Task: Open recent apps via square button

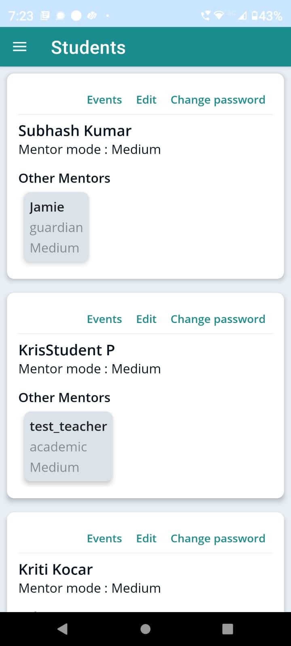Action: 228,629
